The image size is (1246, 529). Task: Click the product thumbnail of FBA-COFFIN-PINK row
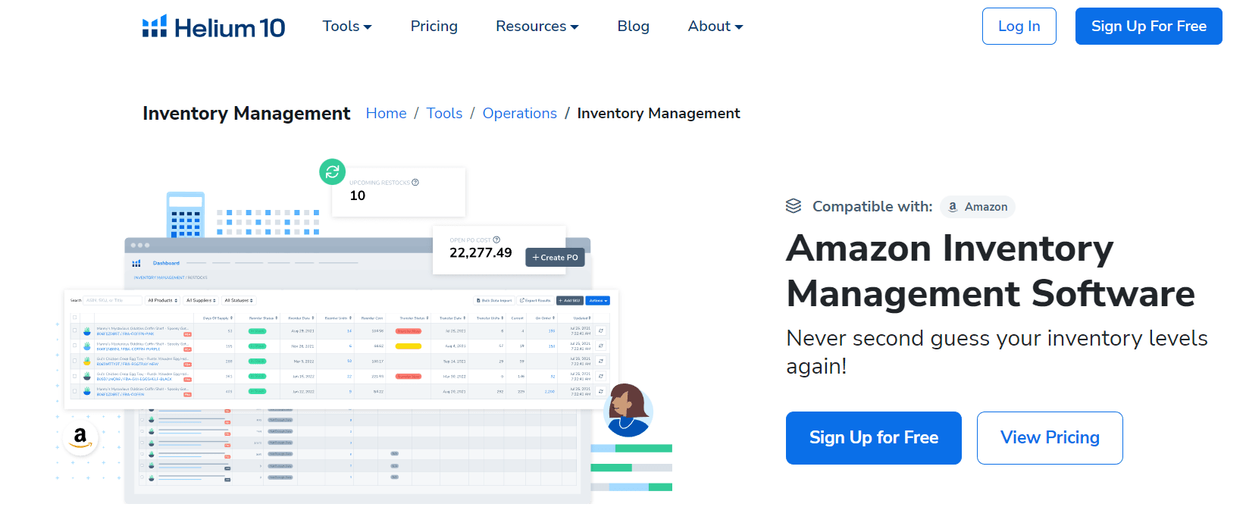[87, 331]
